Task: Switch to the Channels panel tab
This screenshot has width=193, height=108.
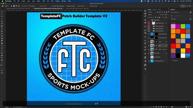Action: [x=155, y=10]
